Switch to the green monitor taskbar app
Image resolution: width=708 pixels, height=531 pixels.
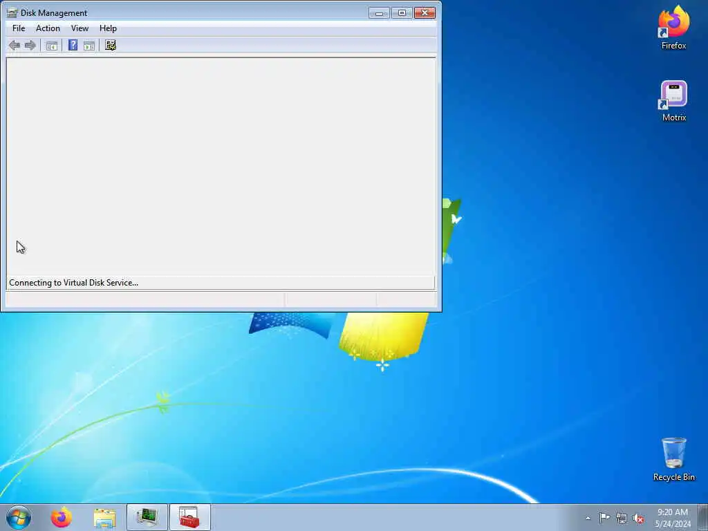(x=147, y=517)
